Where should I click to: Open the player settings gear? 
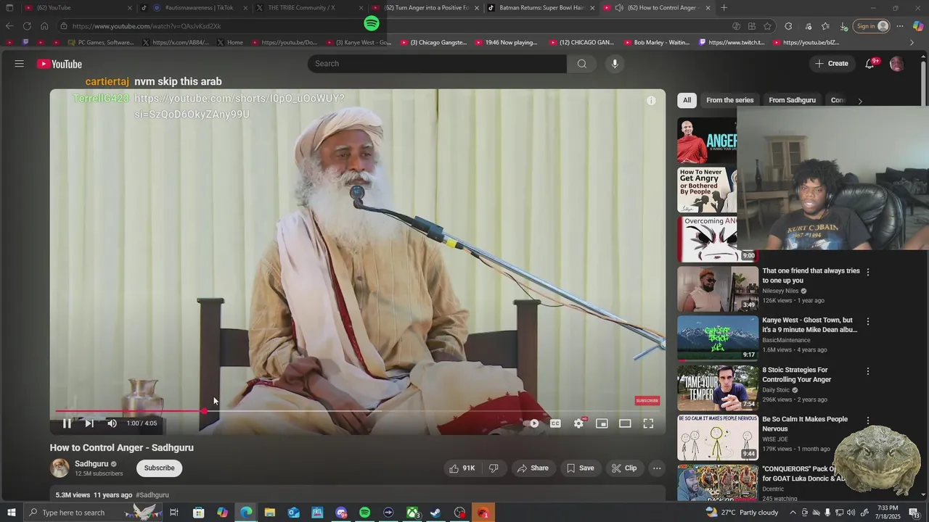point(578,423)
